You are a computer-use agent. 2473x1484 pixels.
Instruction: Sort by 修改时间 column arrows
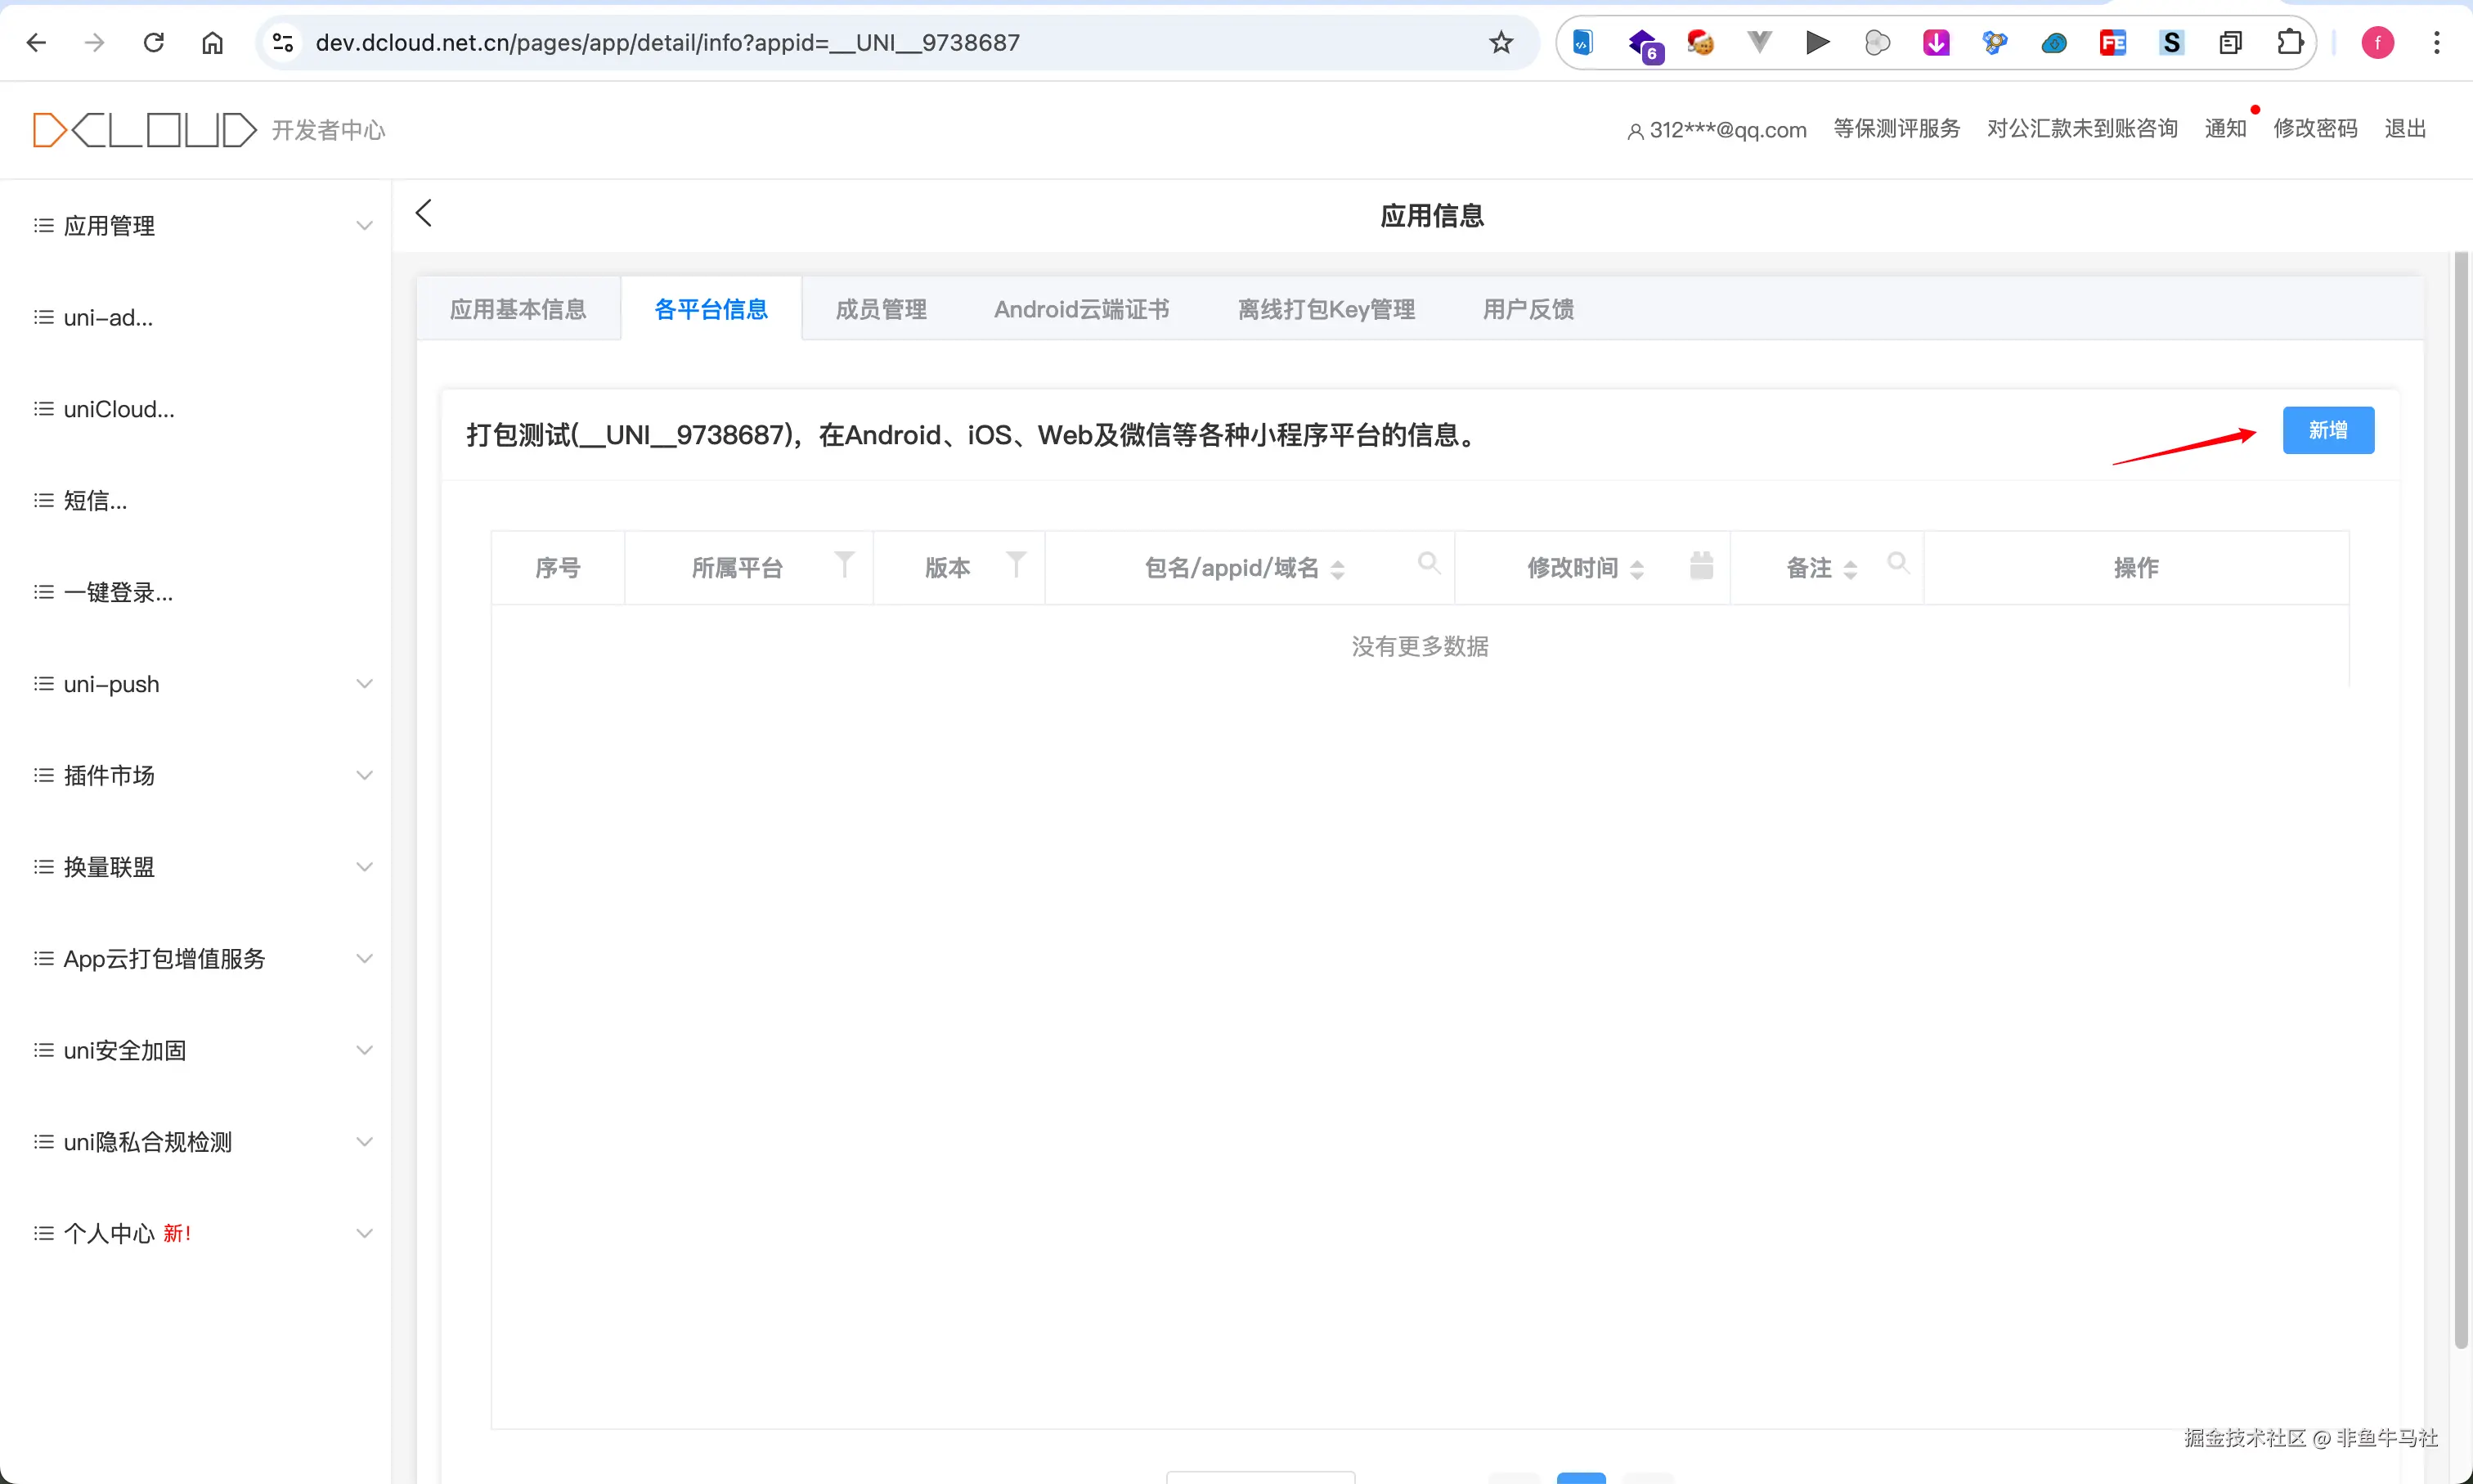[1636, 569]
